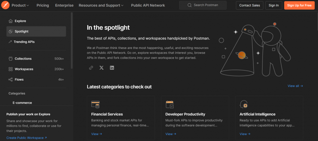
Task: Open Explore via the home icon
Action: [x=11, y=21]
